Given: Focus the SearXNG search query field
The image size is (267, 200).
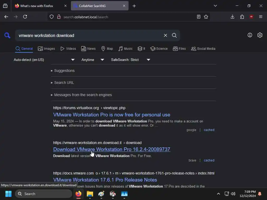Looking at the screenshot, I should coord(89,35).
